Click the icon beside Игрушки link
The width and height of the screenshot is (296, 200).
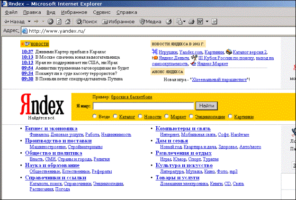155,52
